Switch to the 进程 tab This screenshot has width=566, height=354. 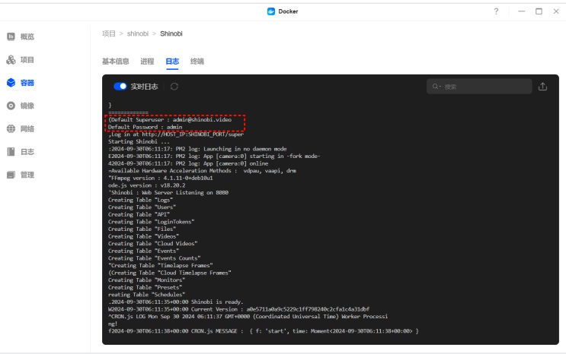tap(147, 62)
